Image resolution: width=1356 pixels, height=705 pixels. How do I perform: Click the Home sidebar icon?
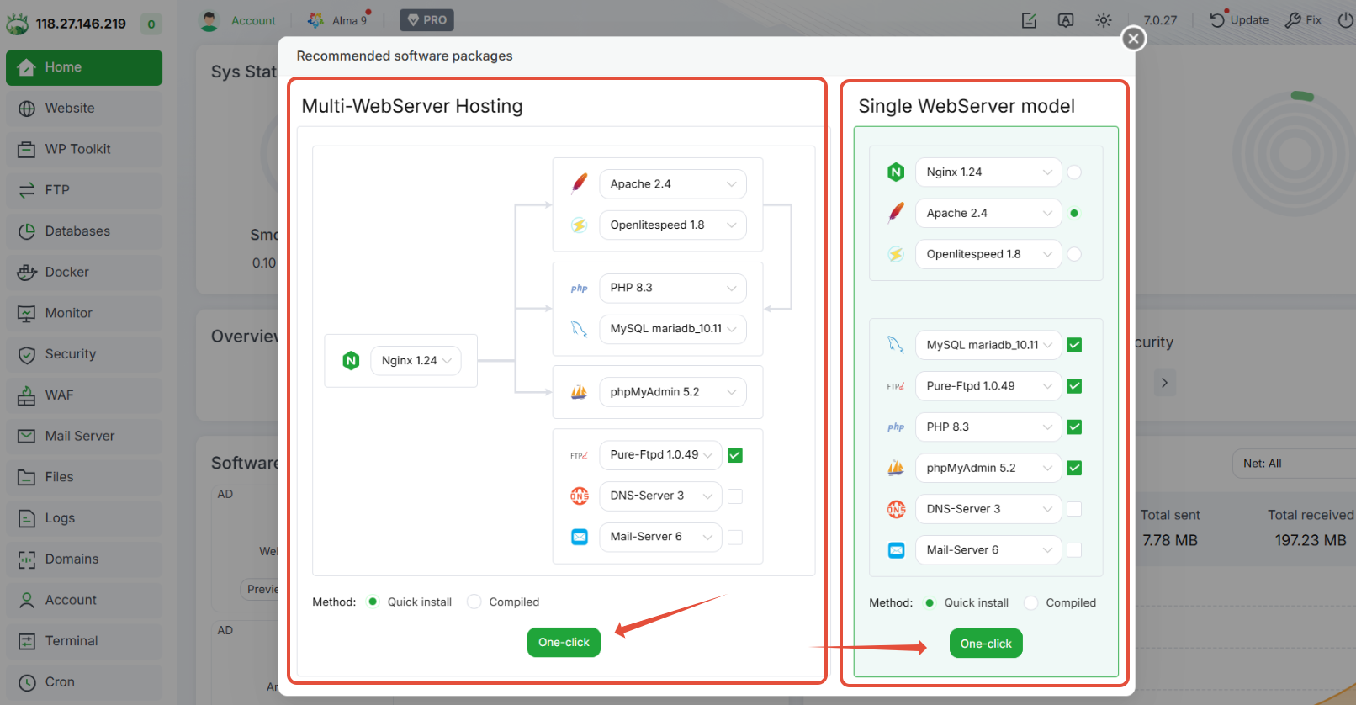[27, 67]
